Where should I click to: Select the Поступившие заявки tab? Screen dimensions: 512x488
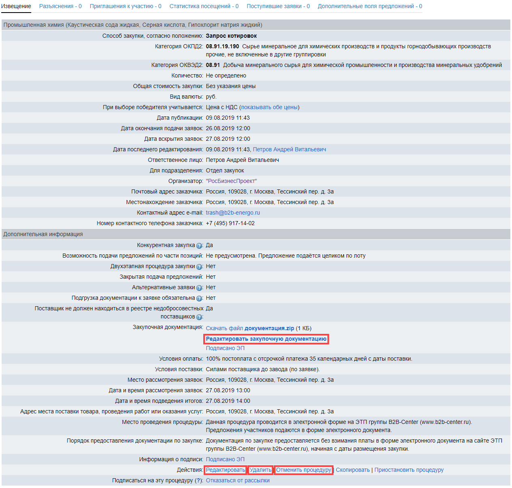tap(278, 6)
